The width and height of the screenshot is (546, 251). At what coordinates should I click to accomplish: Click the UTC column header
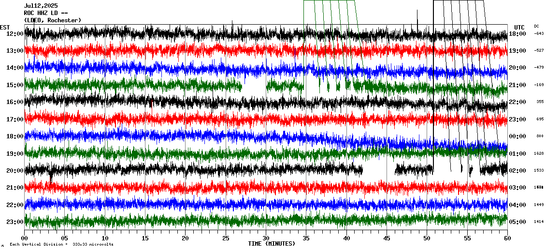coord(519,27)
